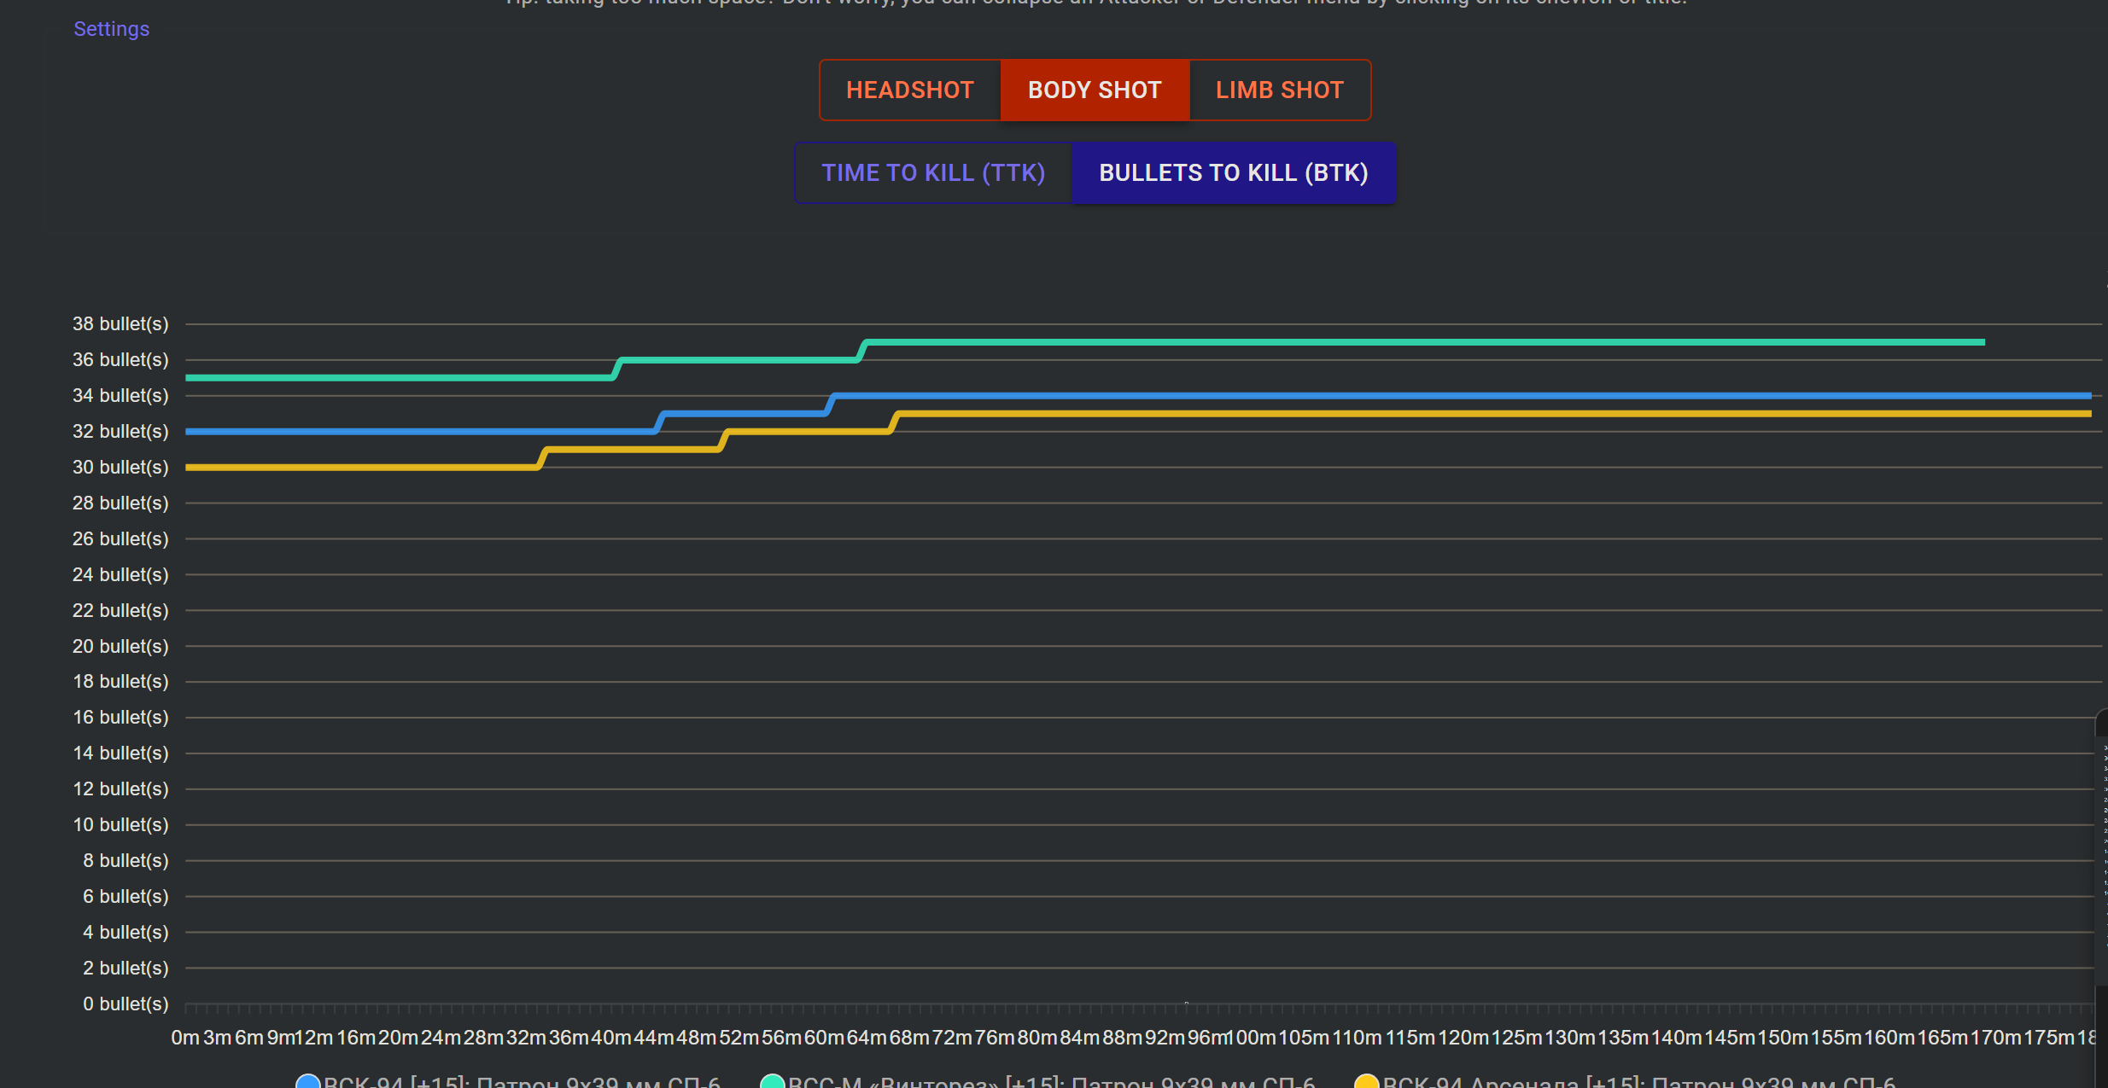Switch chart to Time To Kill (TTK)
This screenshot has height=1088, width=2108.
coord(932,172)
